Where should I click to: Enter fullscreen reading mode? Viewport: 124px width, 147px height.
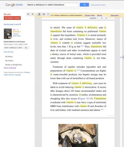(x=48, y=14)
